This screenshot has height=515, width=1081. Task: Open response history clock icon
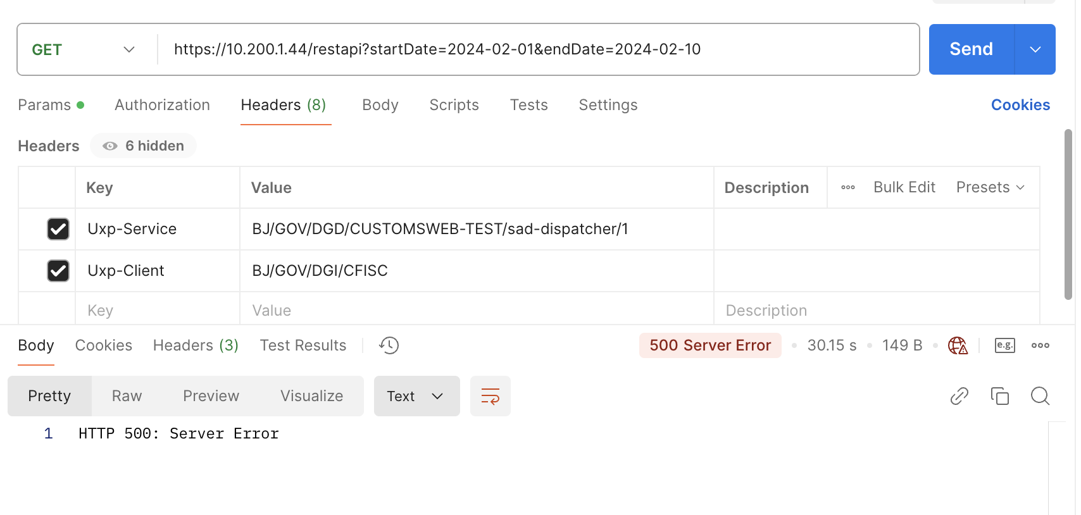click(x=389, y=345)
